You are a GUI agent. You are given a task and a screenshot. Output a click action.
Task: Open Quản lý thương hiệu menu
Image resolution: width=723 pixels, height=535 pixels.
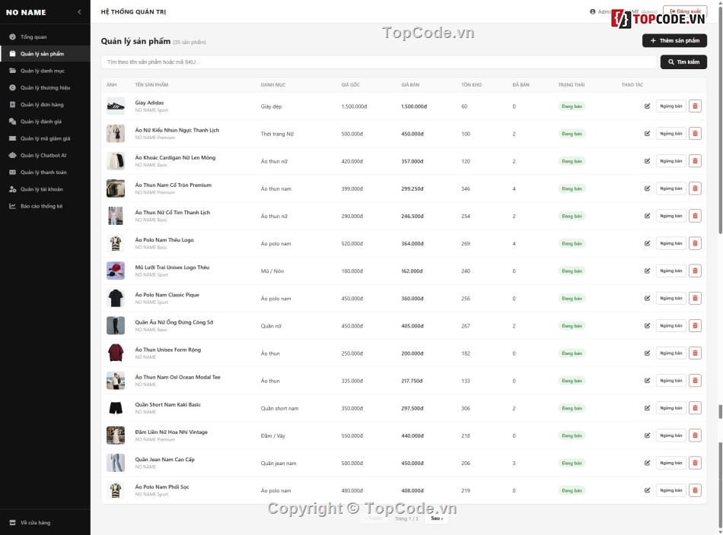tap(45, 87)
